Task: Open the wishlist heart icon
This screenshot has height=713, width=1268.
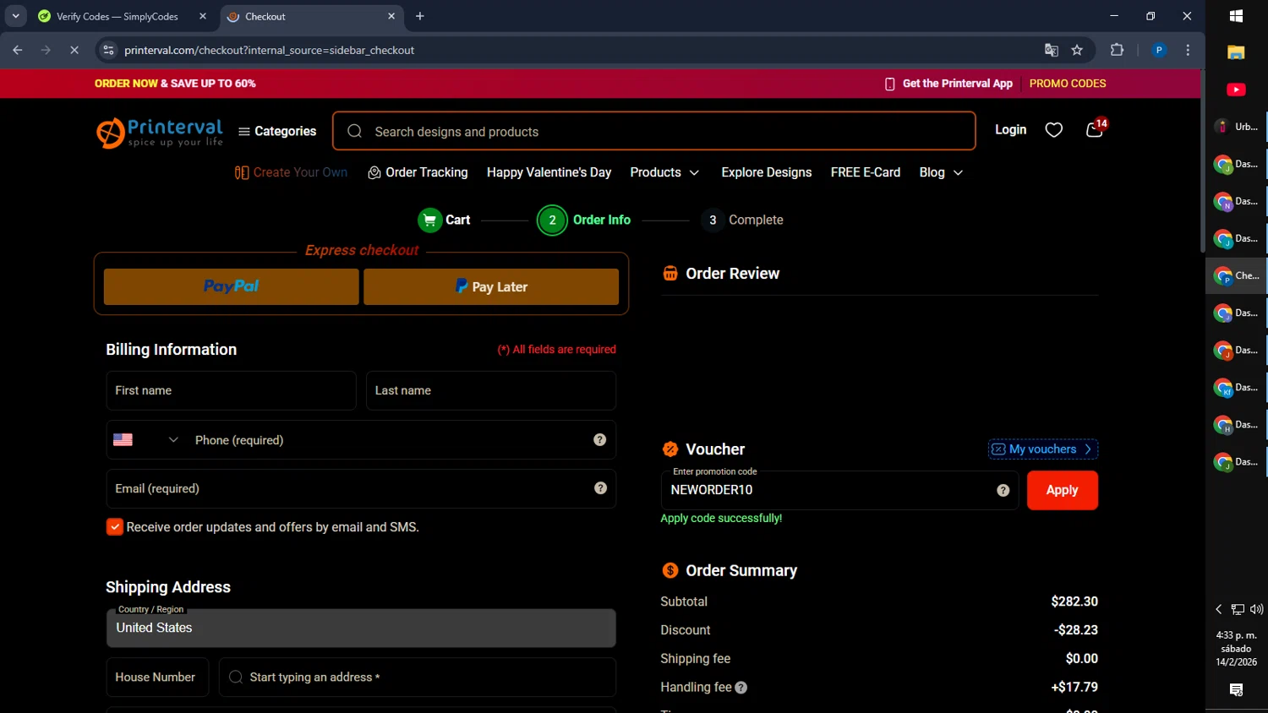Action: click(1053, 130)
